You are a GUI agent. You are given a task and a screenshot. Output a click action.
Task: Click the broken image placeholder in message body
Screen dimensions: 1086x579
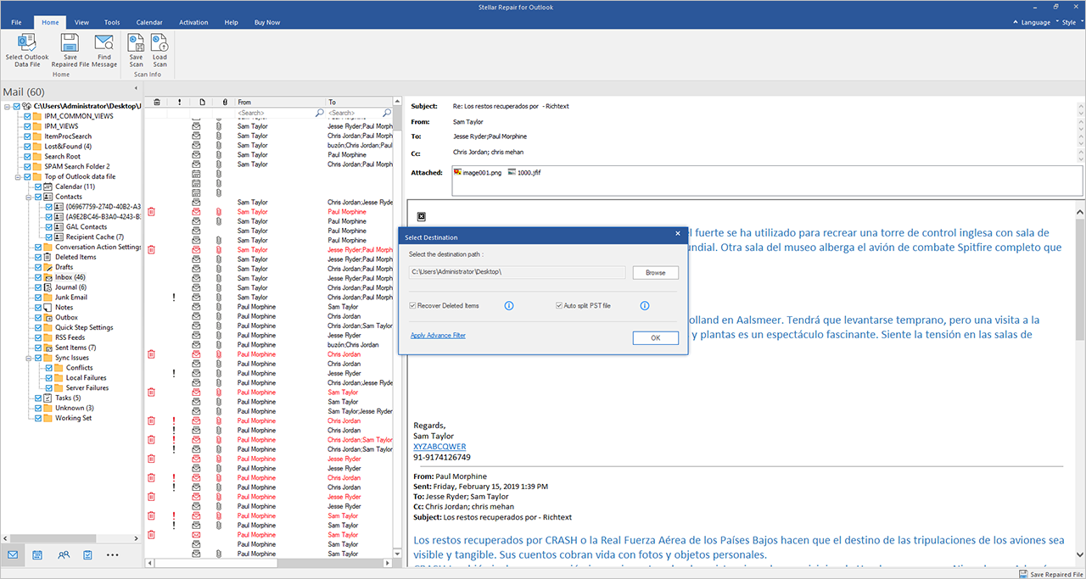tap(422, 217)
